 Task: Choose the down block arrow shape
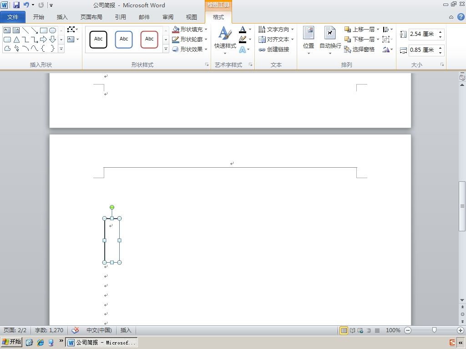53,39
